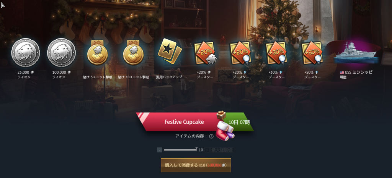This screenshot has width=392, height=178.
Task: Click the +20% research points booster
Action: [x=241, y=53]
